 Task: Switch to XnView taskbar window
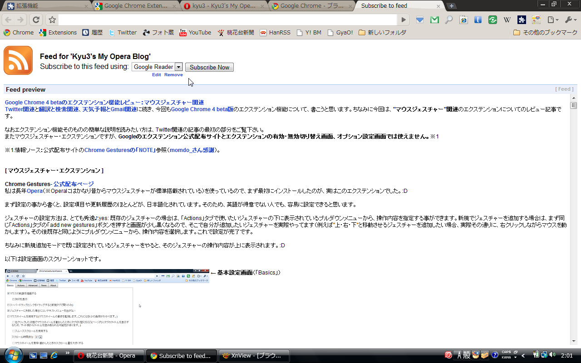[254, 356]
